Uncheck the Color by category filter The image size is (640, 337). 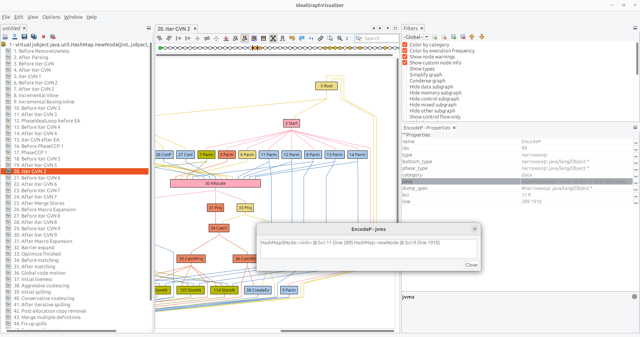pos(405,45)
